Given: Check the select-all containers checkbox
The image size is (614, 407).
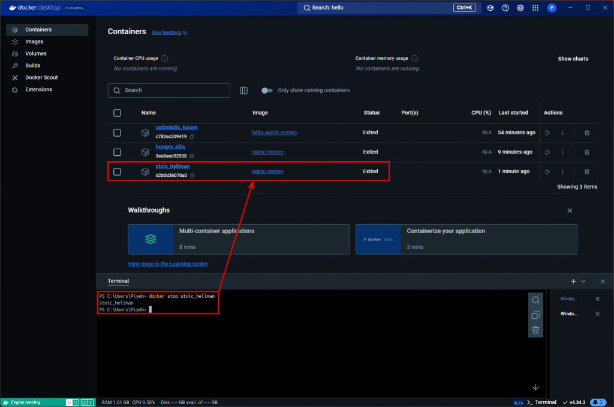Looking at the screenshot, I should point(117,113).
